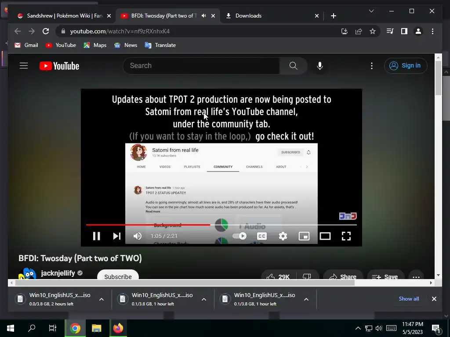The width and height of the screenshot is (450, 337).
Task: Open the tab search dropdown
Action: 371,11
